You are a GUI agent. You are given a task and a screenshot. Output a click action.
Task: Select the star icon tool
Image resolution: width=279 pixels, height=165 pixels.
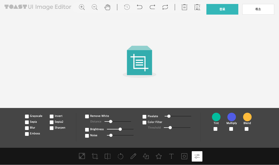pos(159,156)
